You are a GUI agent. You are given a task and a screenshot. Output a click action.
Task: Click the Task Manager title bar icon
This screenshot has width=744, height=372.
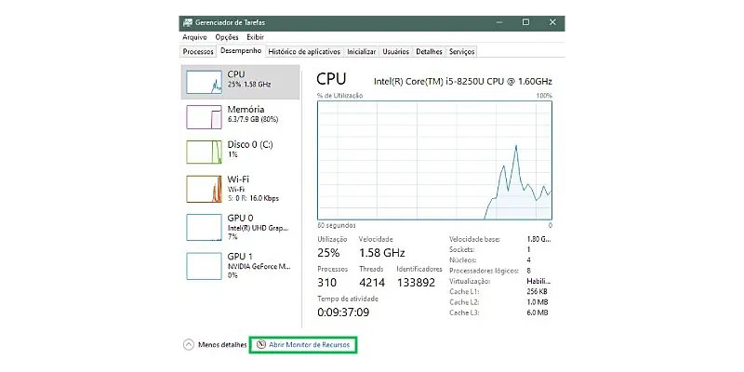click(188, 22)
